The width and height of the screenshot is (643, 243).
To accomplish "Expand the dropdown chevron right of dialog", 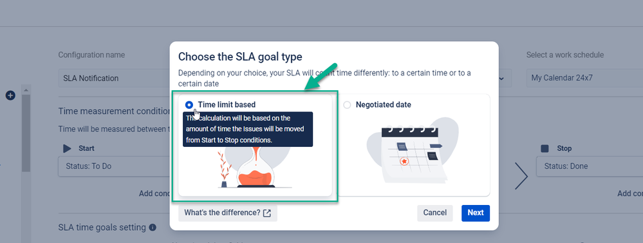I will pyautogui.click(x=505, y=78).
